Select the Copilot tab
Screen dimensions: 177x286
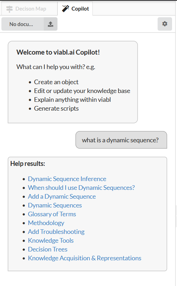point(75,8)
